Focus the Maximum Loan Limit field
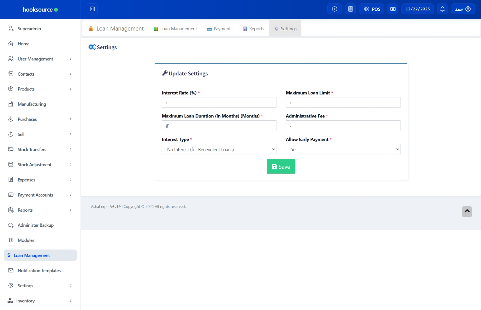 343,103
